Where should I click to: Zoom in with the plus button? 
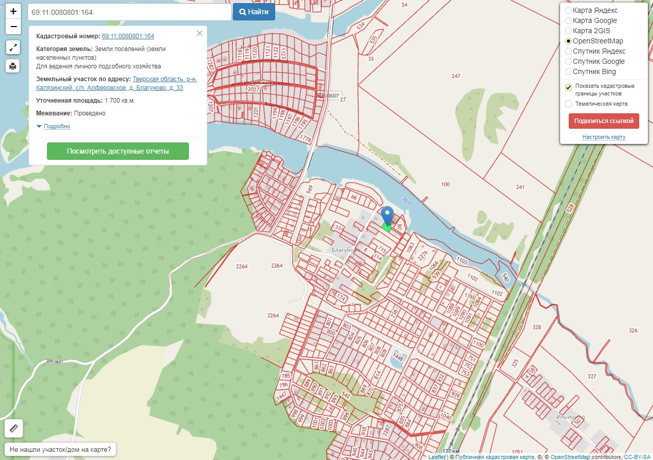(13, 11)
